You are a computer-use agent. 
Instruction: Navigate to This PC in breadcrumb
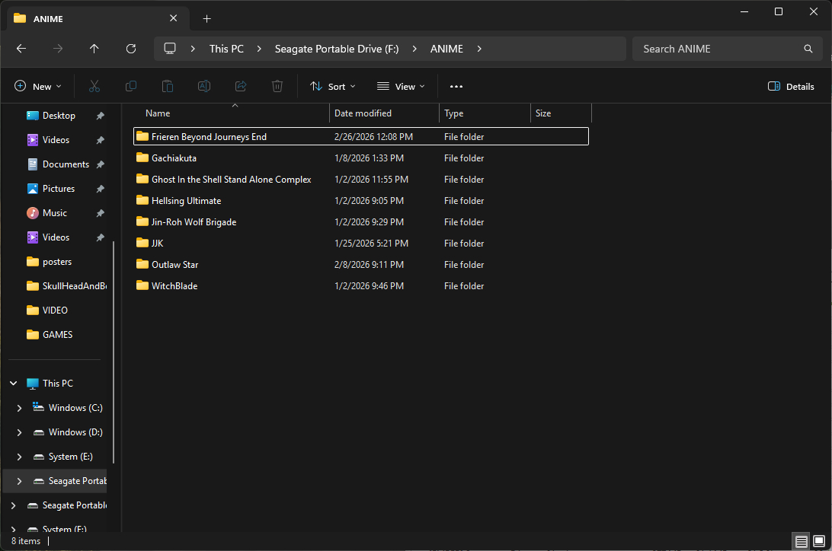(x=226, y=49)
